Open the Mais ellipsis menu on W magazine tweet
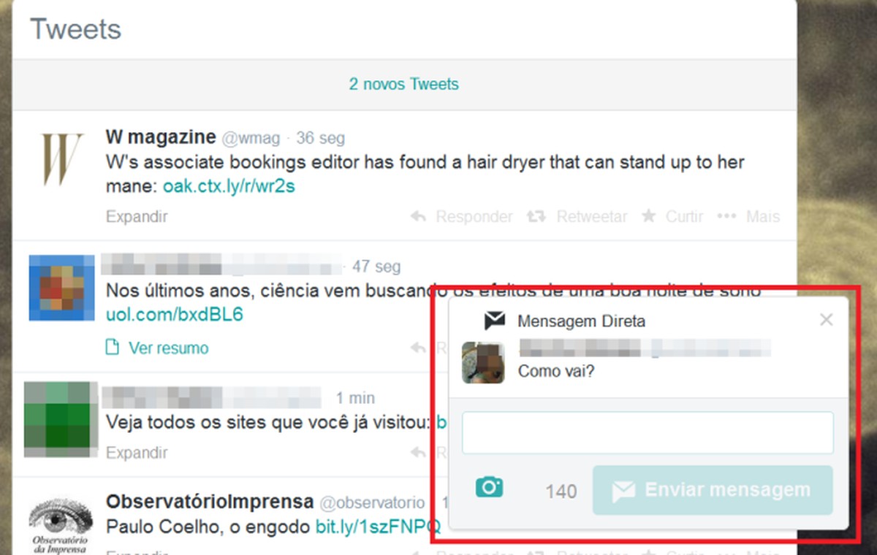The height and width of the screenshot is (555, 877). coord(726,216)
